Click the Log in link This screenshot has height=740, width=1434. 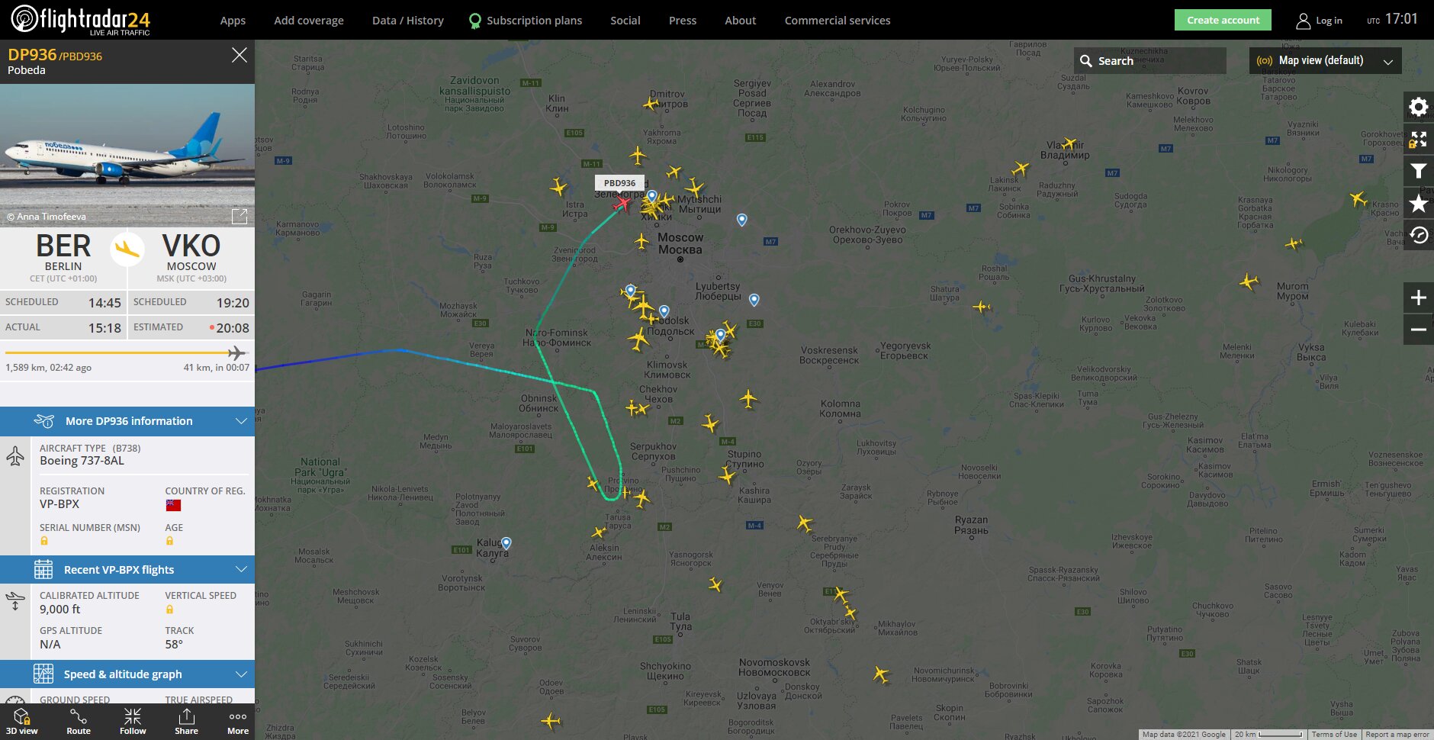(1320, 21)
